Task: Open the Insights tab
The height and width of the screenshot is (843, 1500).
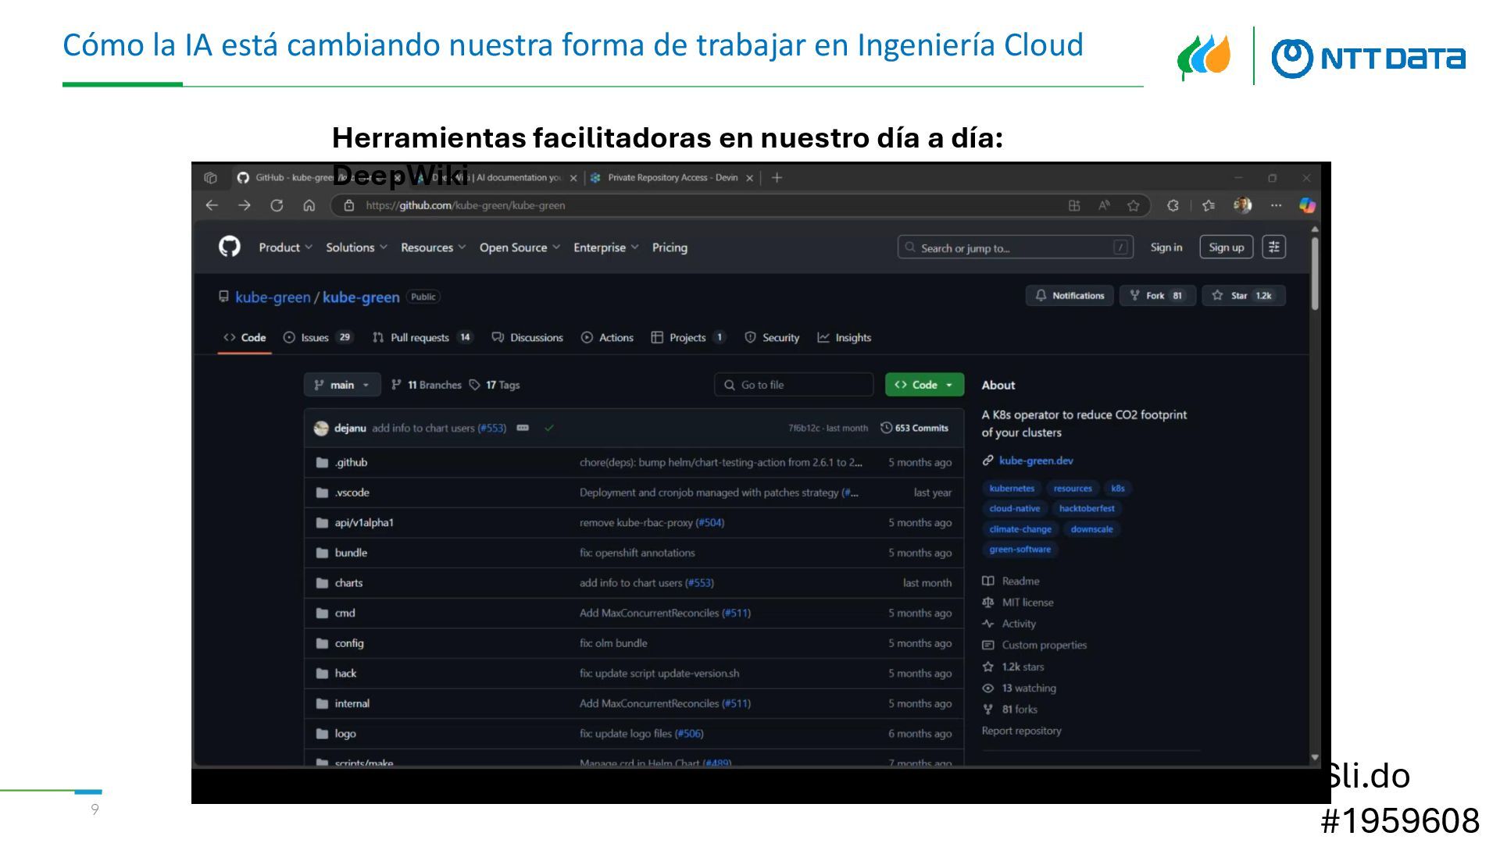Action: (844, 337)
